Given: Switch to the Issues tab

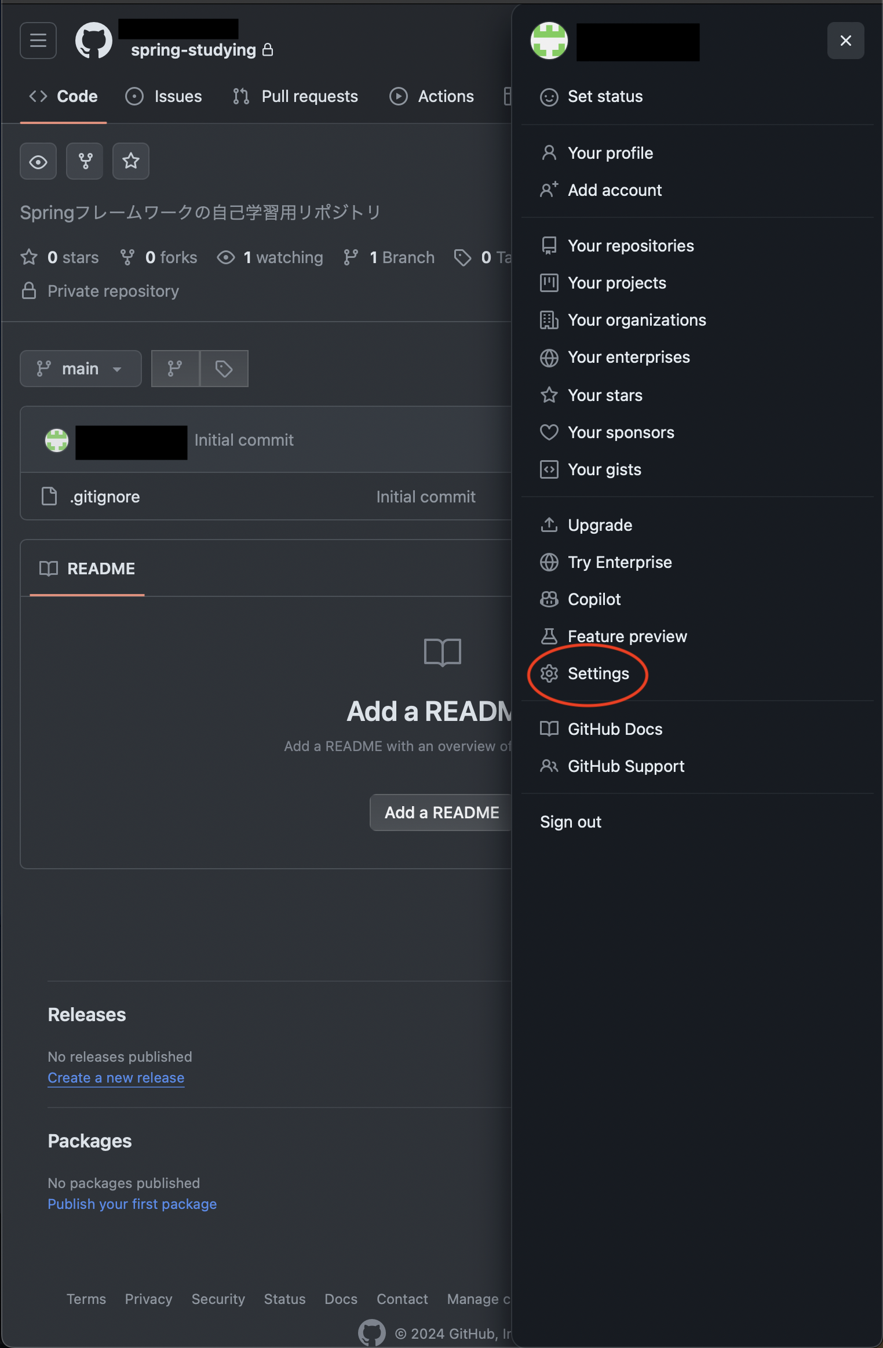Looking at the screenshot, I should [163, 96].
